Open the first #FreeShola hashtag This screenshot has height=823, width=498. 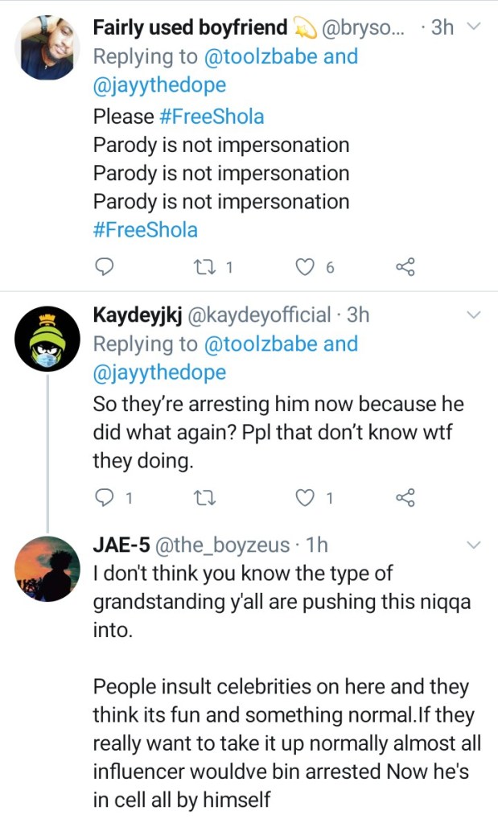pos(211,116)
